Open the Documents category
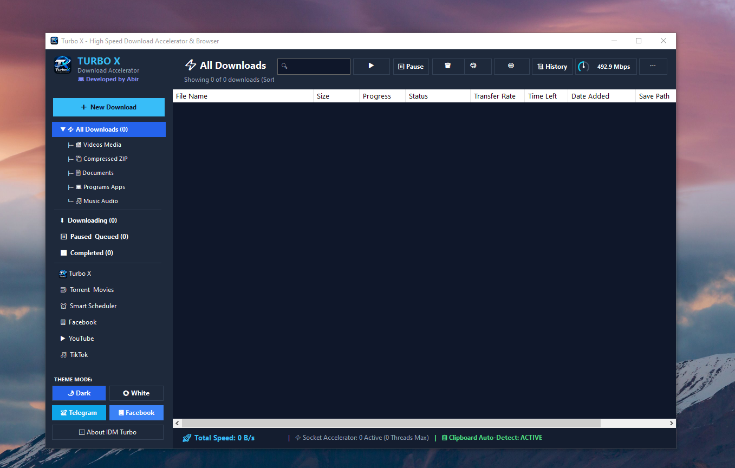The width and height of the screenshot is (735, 468). 94,173
